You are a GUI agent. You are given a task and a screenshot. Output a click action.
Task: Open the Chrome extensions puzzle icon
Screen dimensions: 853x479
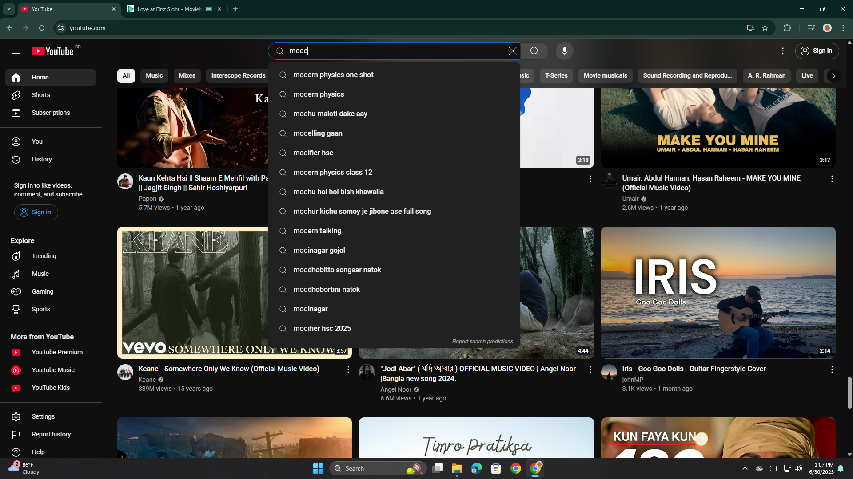(x=787, y=28)
